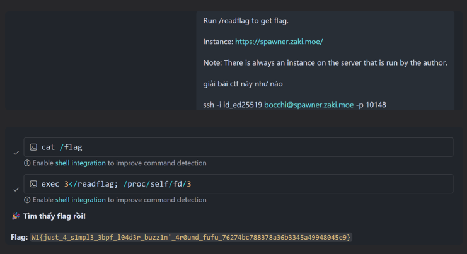Click the checkmark next to exec 3</readflag command
Viewport: 467px width, 254px height.
[16, 190]
